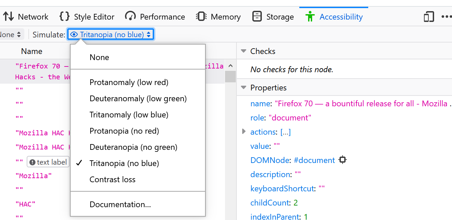Click the text label warning badge
The height and width of the screenshot is (220, 452).
coord(48,162)
